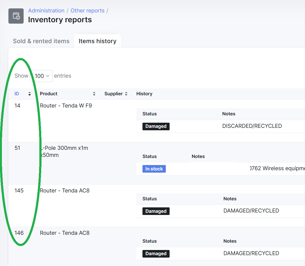Open the Other reports breadcrumb link
The height and width of the screenshot is (266, 305).
[x=88, y=11]
